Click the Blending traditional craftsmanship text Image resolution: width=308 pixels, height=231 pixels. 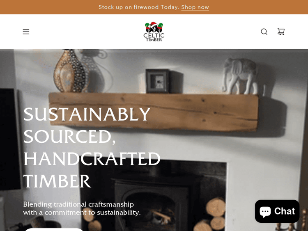(82, 208)
